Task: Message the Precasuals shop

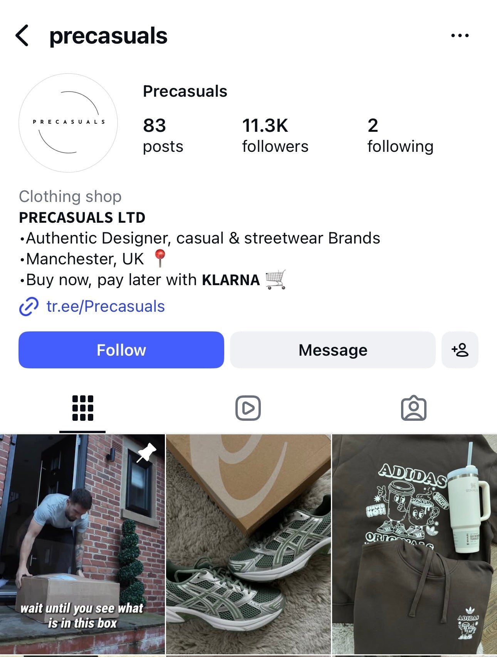Action: (x=333, y=350)
